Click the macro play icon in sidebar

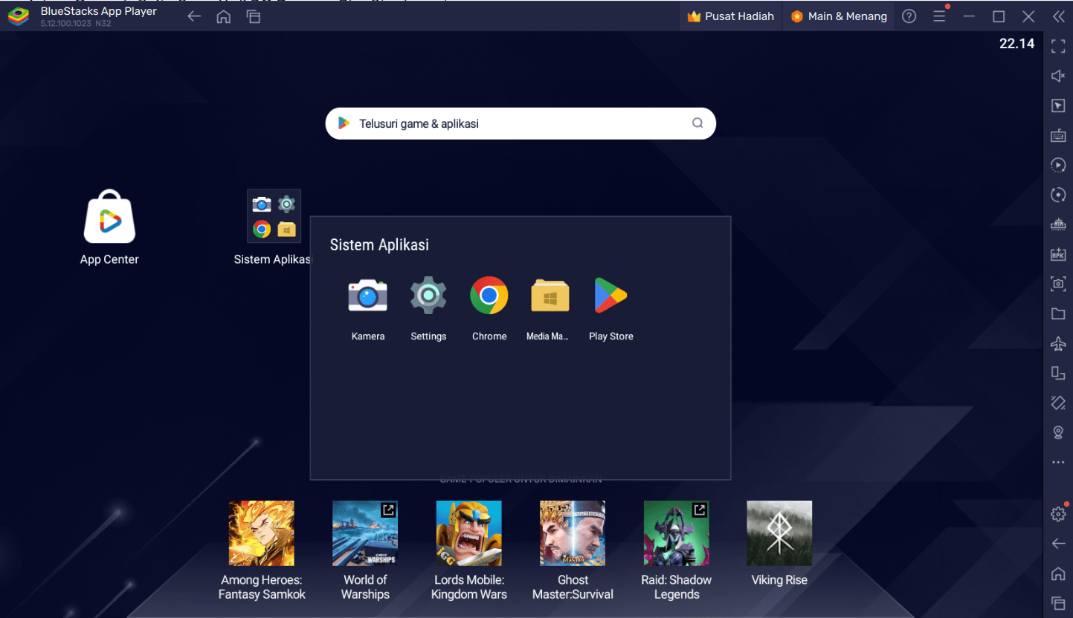click(x=1058, y=165)
